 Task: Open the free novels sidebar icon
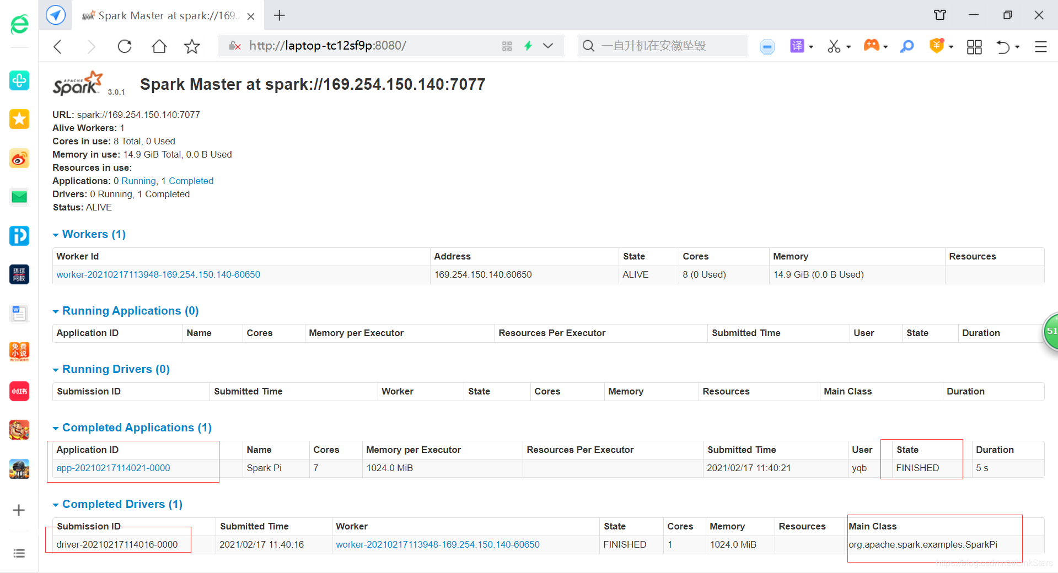[19, 352]
